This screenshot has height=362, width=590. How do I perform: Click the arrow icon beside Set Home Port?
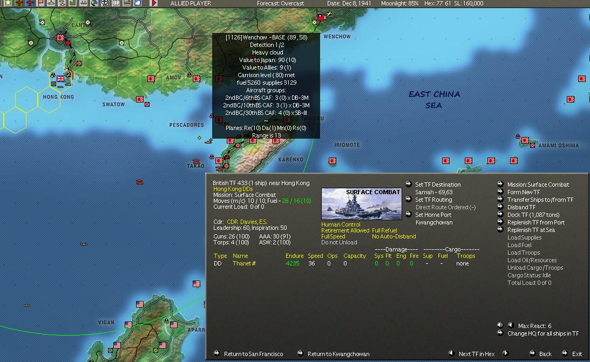pos(408,214)
